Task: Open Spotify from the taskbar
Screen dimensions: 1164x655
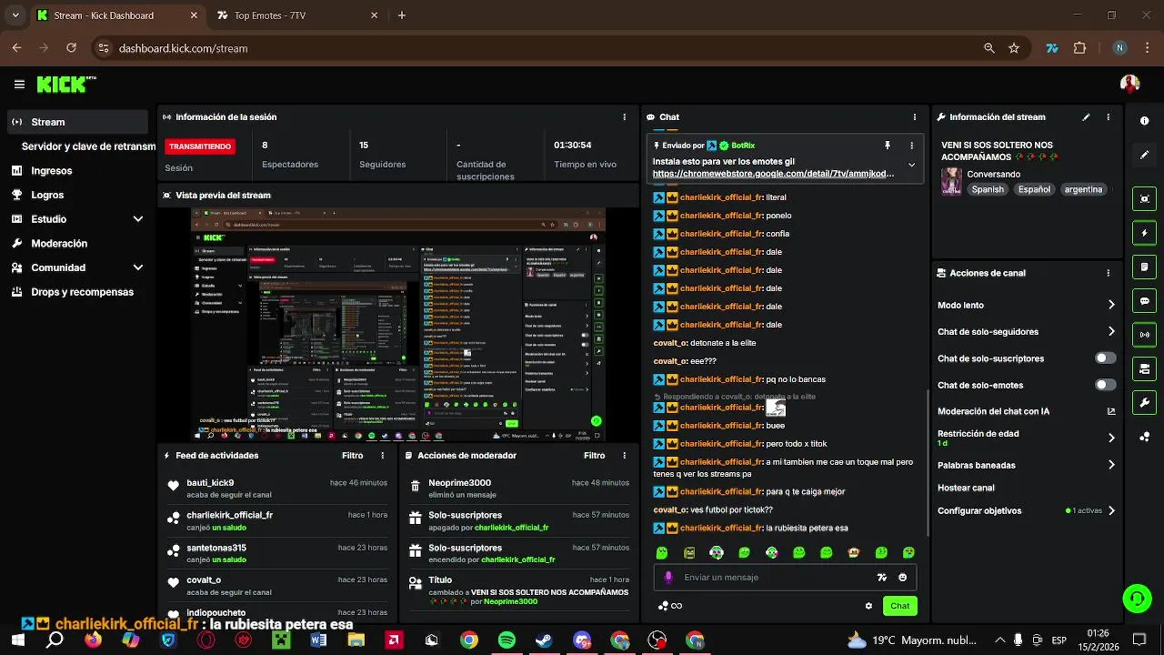Action: [x=507, y=640]
